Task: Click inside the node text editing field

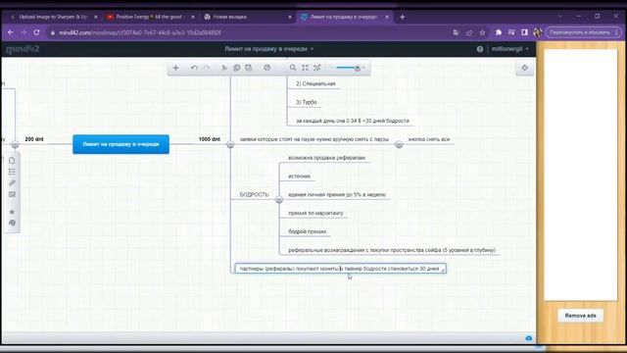Action: pos(340,269)
